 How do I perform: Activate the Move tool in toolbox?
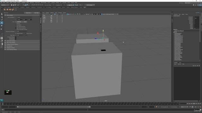tap(2, 23)
